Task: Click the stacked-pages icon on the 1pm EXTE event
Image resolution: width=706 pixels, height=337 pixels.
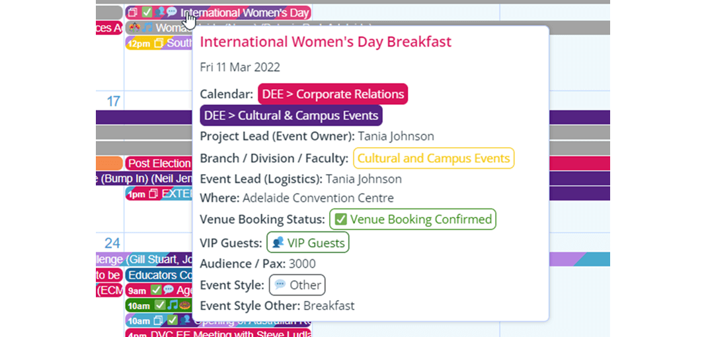Action: click(x=153, y=194)
